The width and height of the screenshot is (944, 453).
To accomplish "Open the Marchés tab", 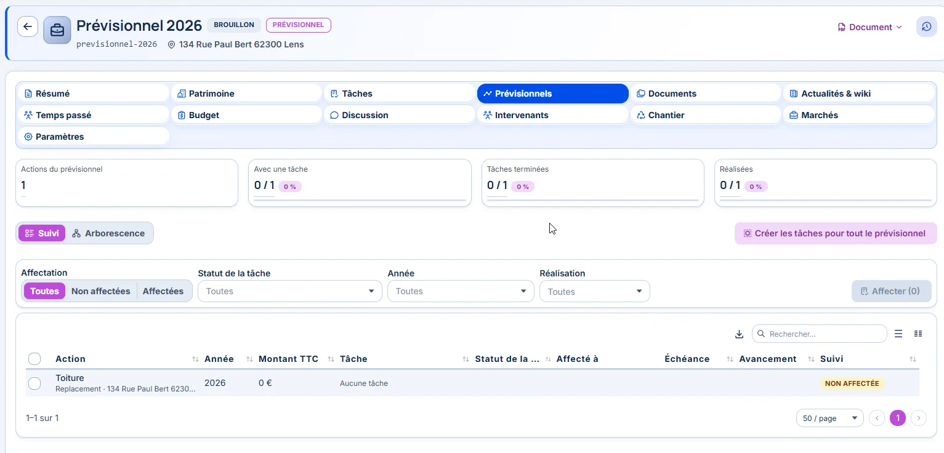I will [x=859, y=115].
